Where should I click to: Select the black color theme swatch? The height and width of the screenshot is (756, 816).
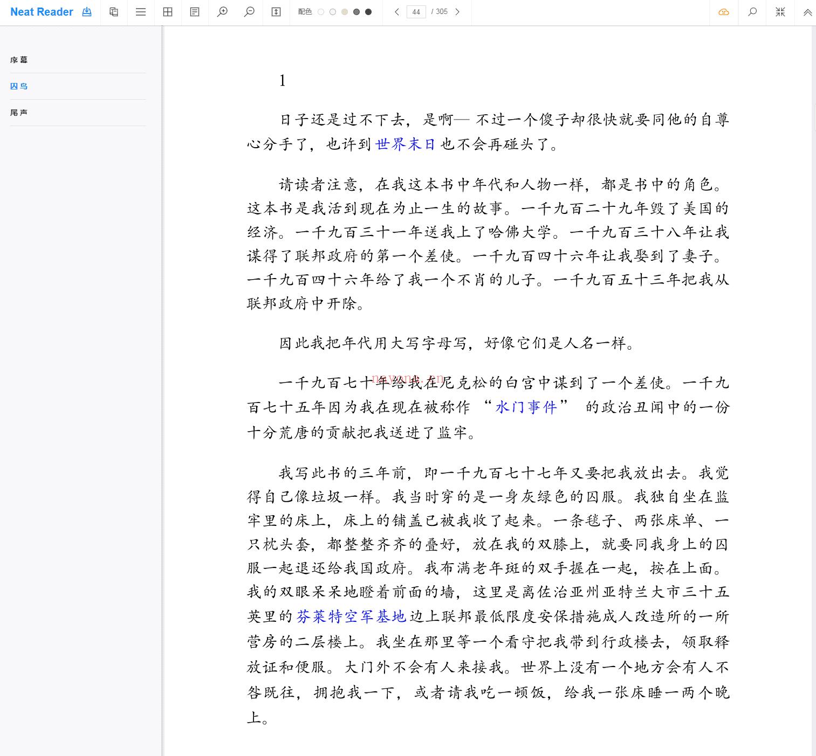[368, 12]
